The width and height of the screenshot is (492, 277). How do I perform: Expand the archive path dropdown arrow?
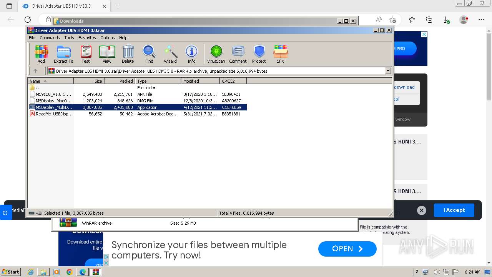[388, 71]
